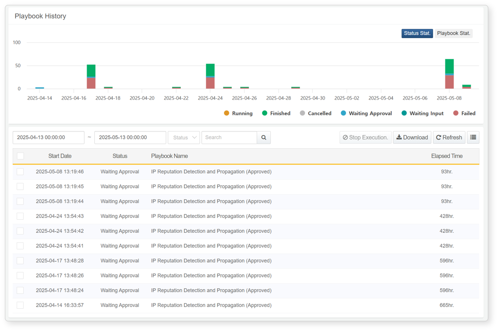Download the playbook history
Screen dimensions: 498x331
tap(412, 137)
